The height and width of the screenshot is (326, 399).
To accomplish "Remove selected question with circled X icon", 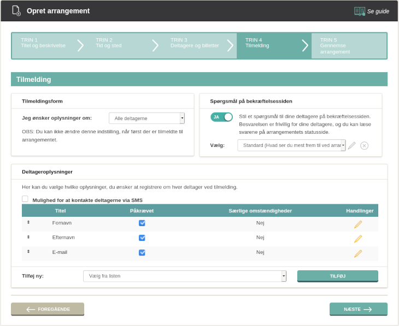I will coord(365,145).
